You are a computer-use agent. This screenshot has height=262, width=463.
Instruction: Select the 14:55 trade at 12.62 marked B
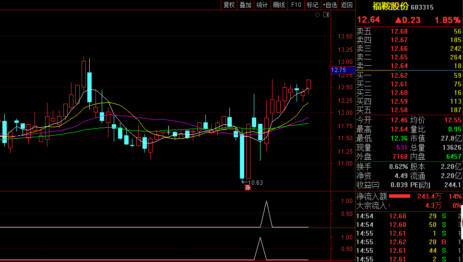coord(409,242)
